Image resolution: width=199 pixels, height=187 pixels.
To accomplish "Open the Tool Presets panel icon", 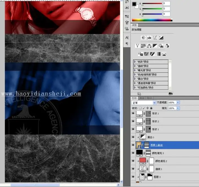I will point(127,16).
